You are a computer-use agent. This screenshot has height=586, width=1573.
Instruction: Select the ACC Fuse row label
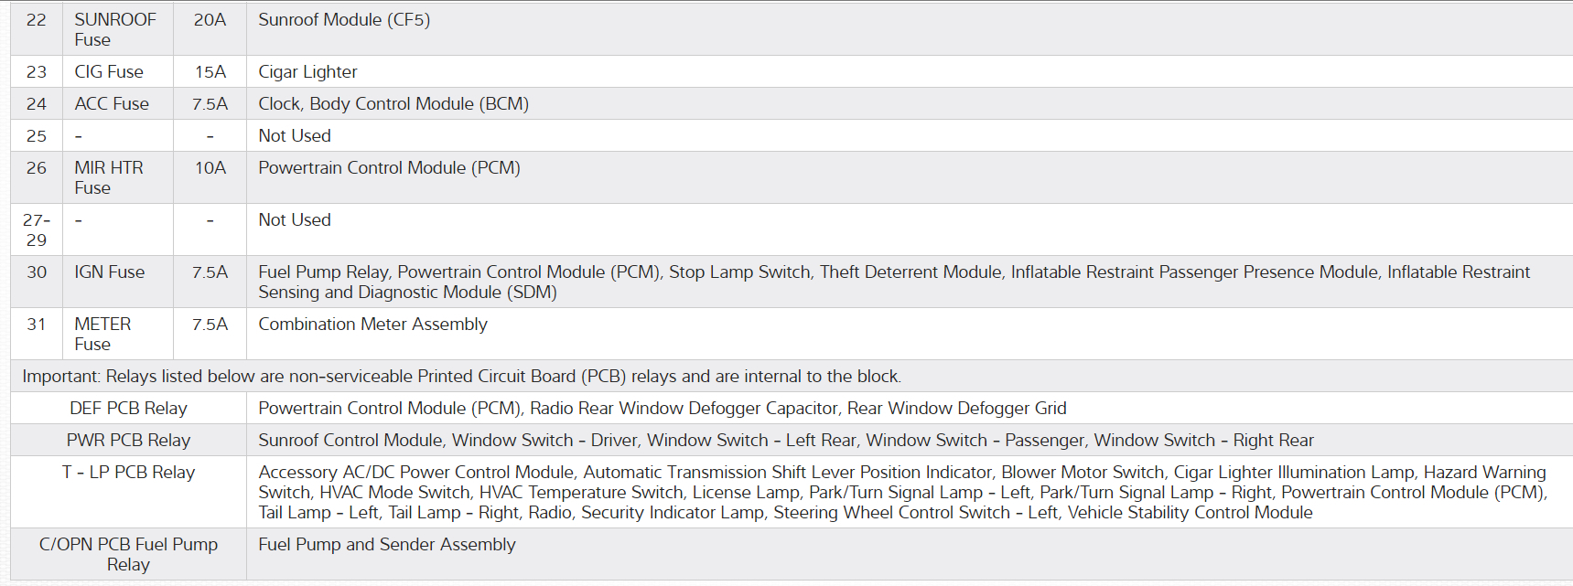pyautogui.click(x=112, y=103)
